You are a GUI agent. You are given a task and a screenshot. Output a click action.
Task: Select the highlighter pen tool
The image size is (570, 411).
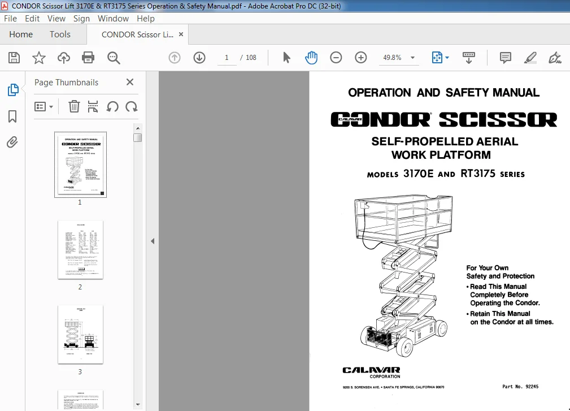click(x=530, y=58)
